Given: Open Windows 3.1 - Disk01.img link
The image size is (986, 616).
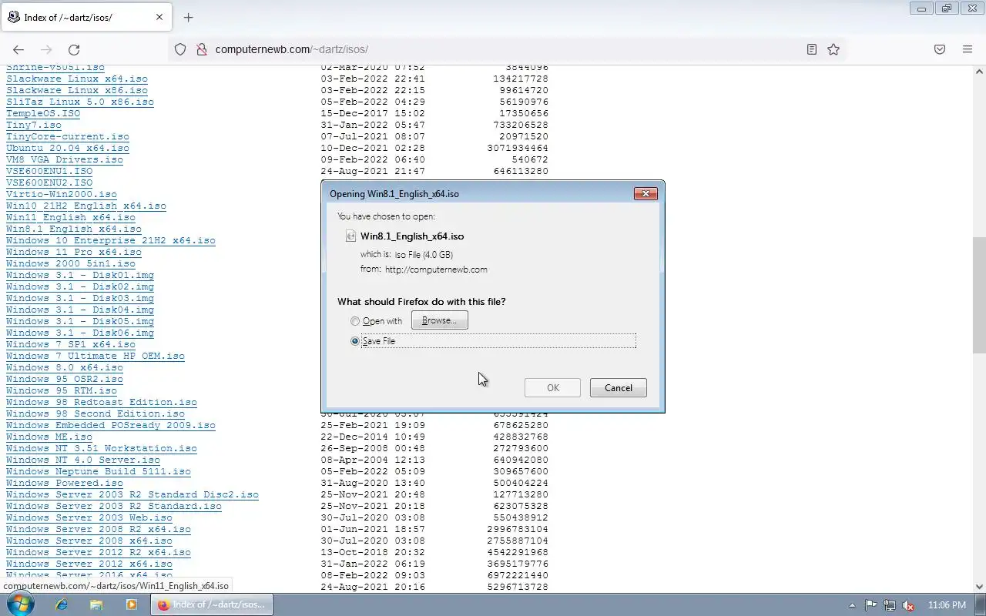Looking at the screenshot, I should pos(80,275).
